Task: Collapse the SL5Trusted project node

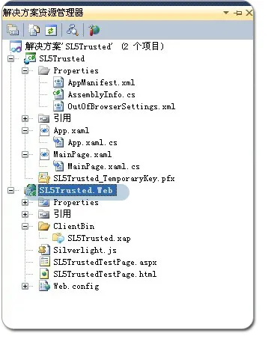Action: pos(10,59)
